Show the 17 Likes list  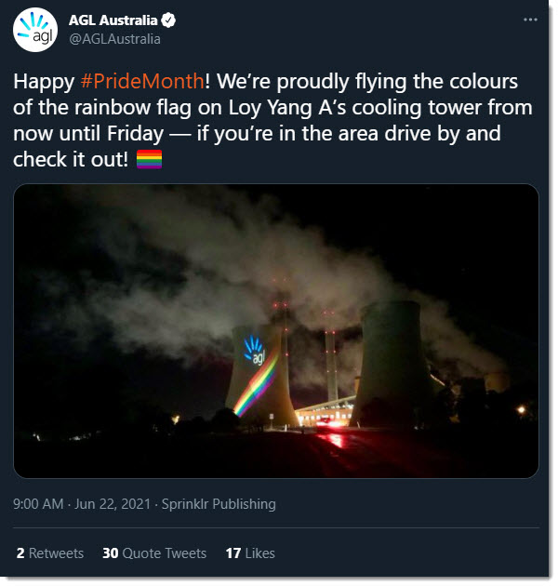(x=250, y=553)
